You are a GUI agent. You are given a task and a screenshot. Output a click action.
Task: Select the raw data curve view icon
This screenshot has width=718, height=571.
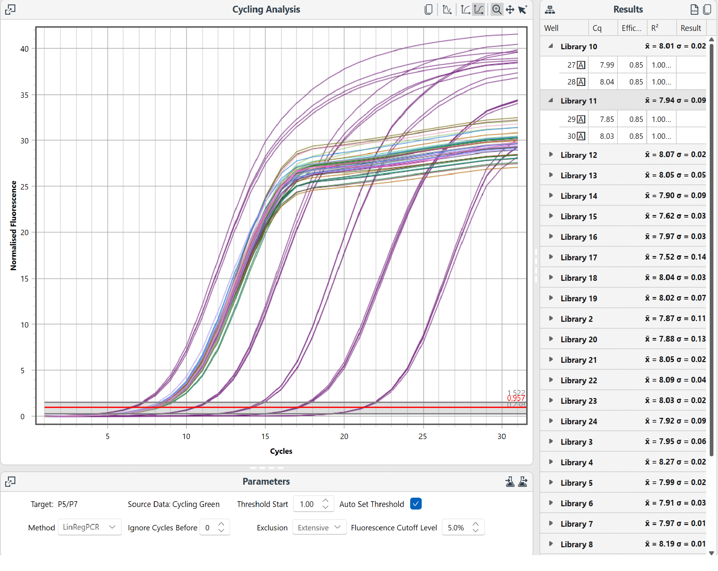447,9
